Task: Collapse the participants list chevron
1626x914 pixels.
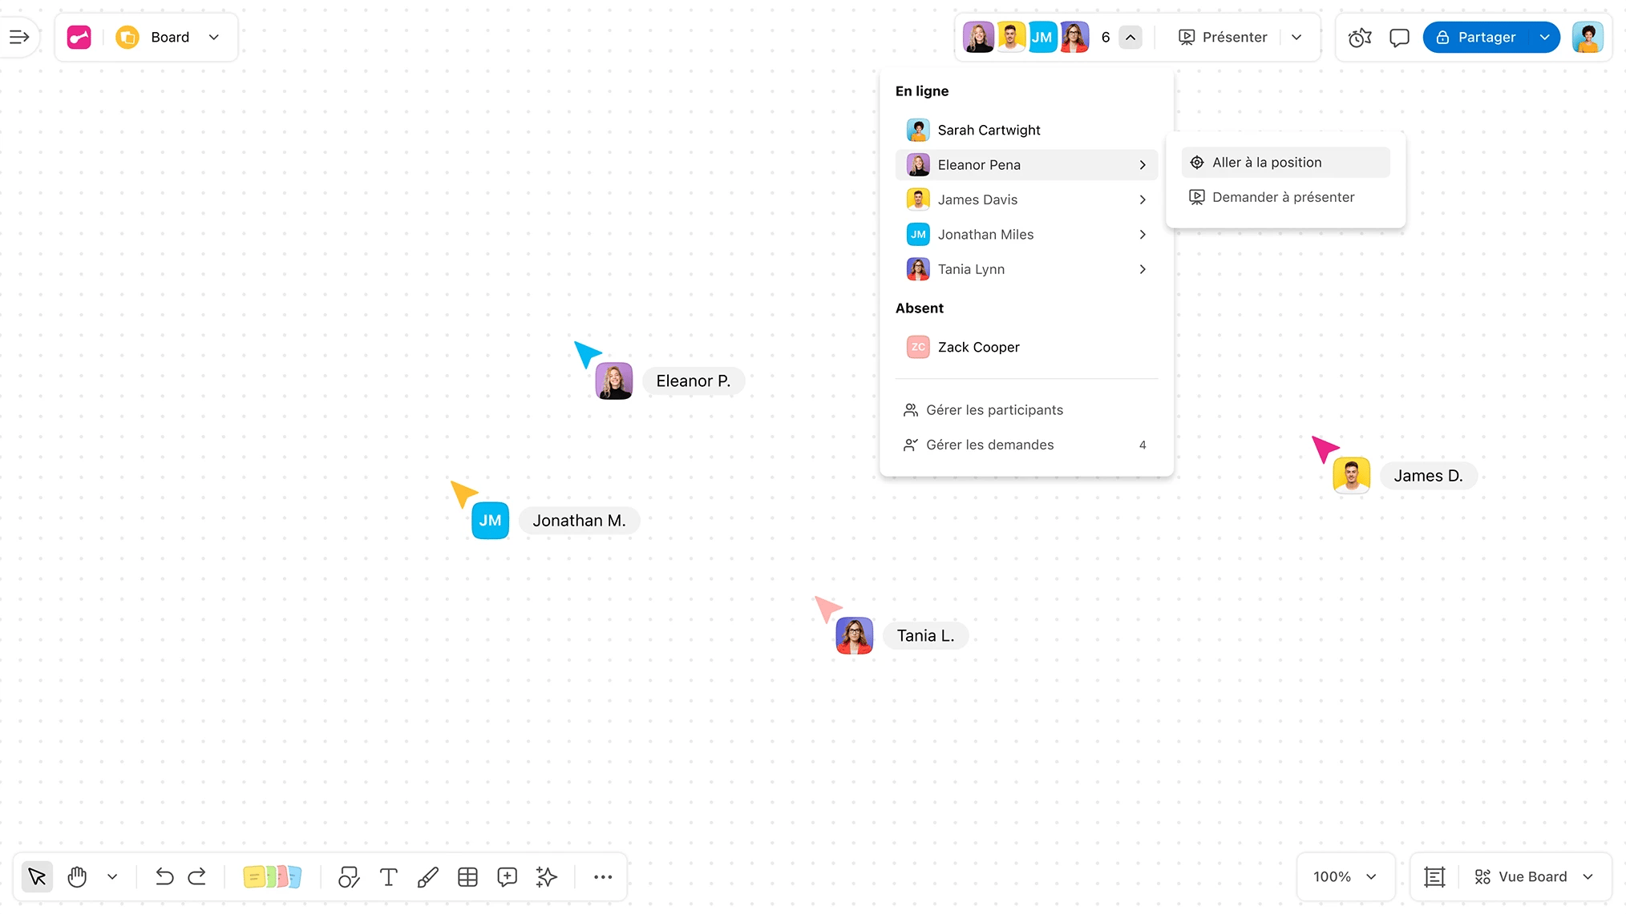Action: click(1131, 37)
